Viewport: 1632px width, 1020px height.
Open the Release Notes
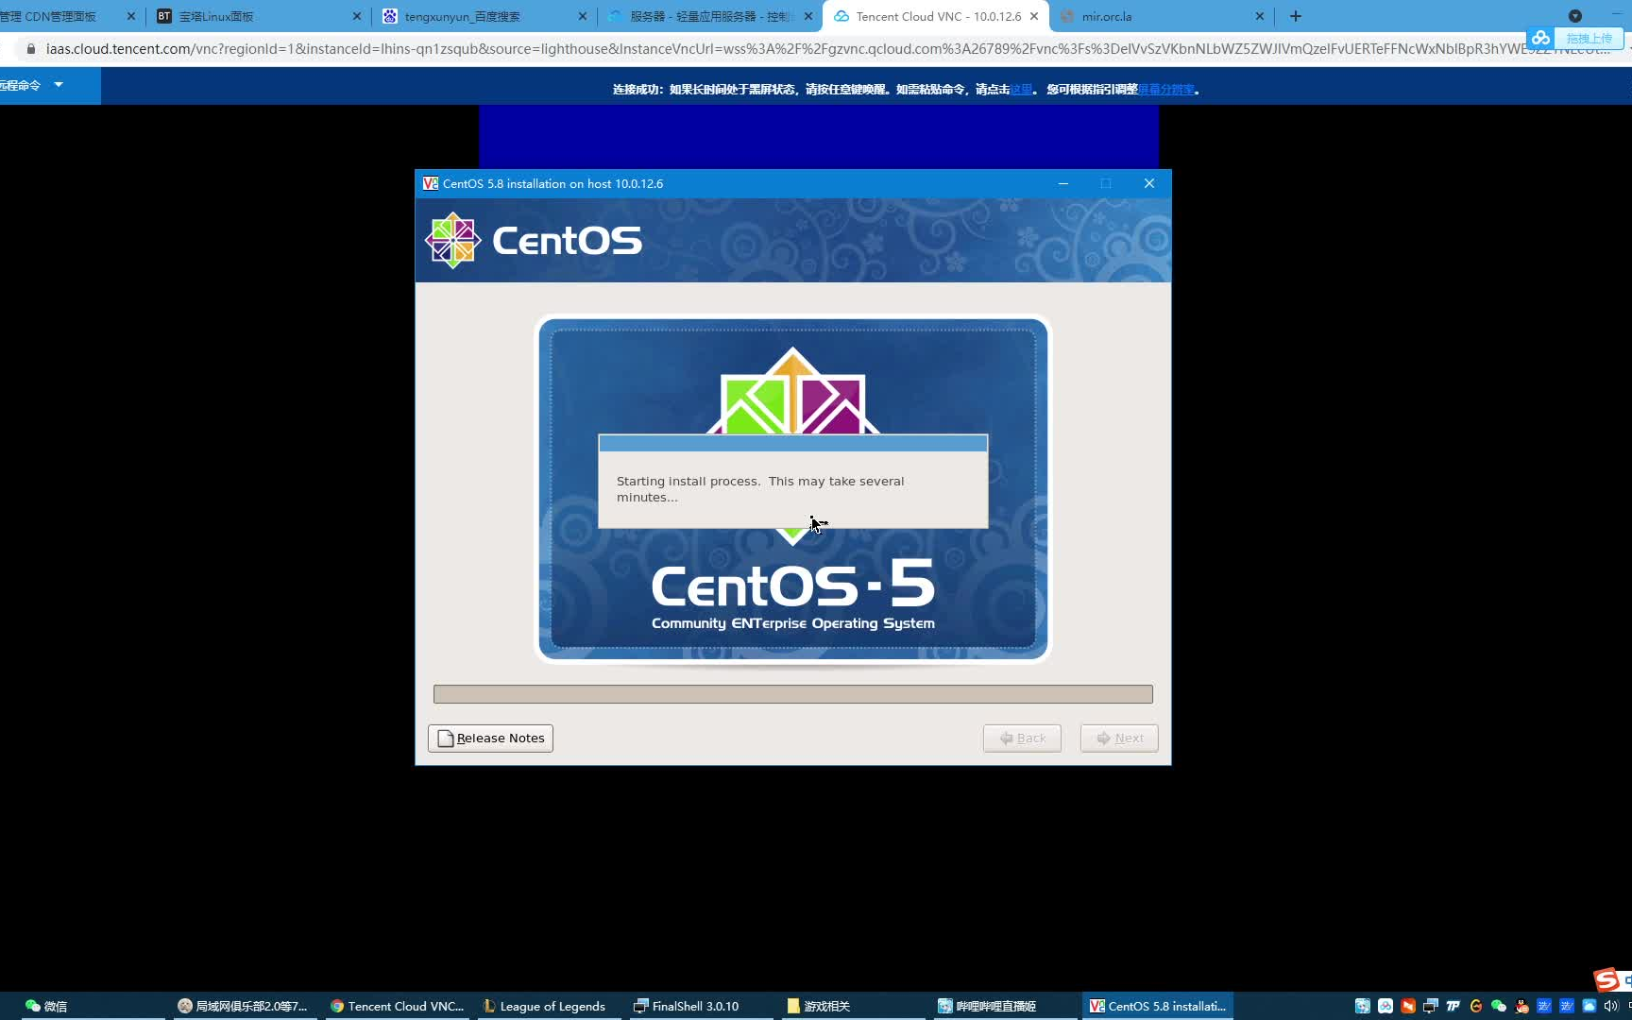(x=490, y=739)
